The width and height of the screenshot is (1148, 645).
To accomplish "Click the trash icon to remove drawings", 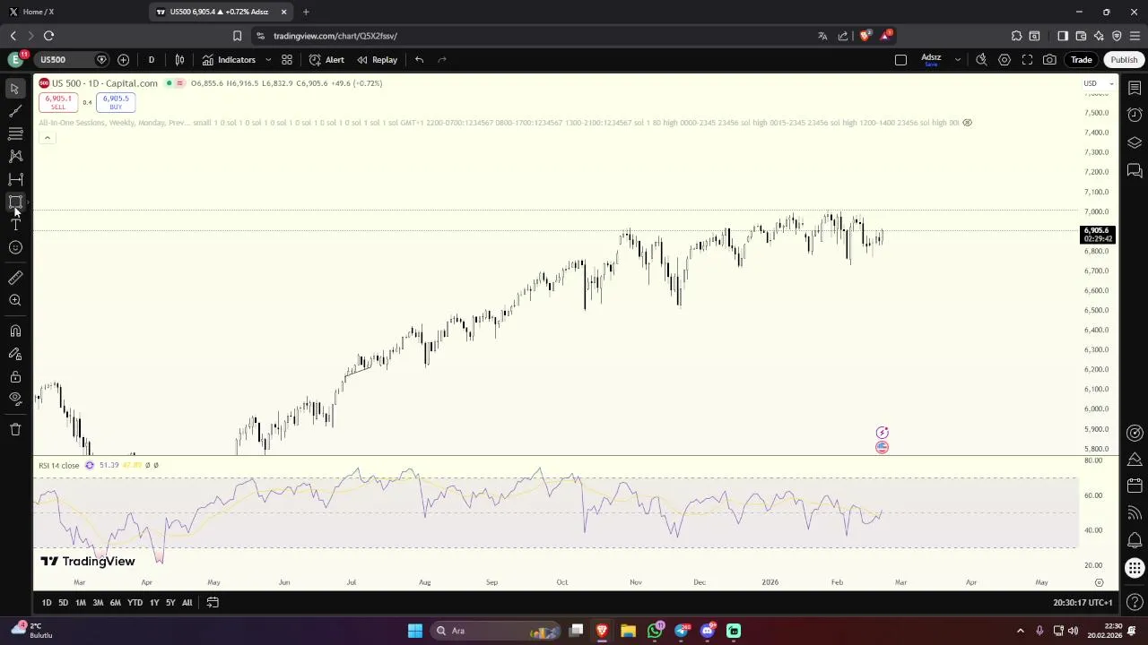I will (x=15, y=429).
